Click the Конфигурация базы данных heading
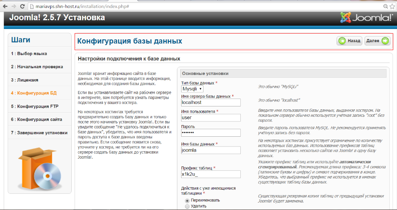 (x=129, y=41)
